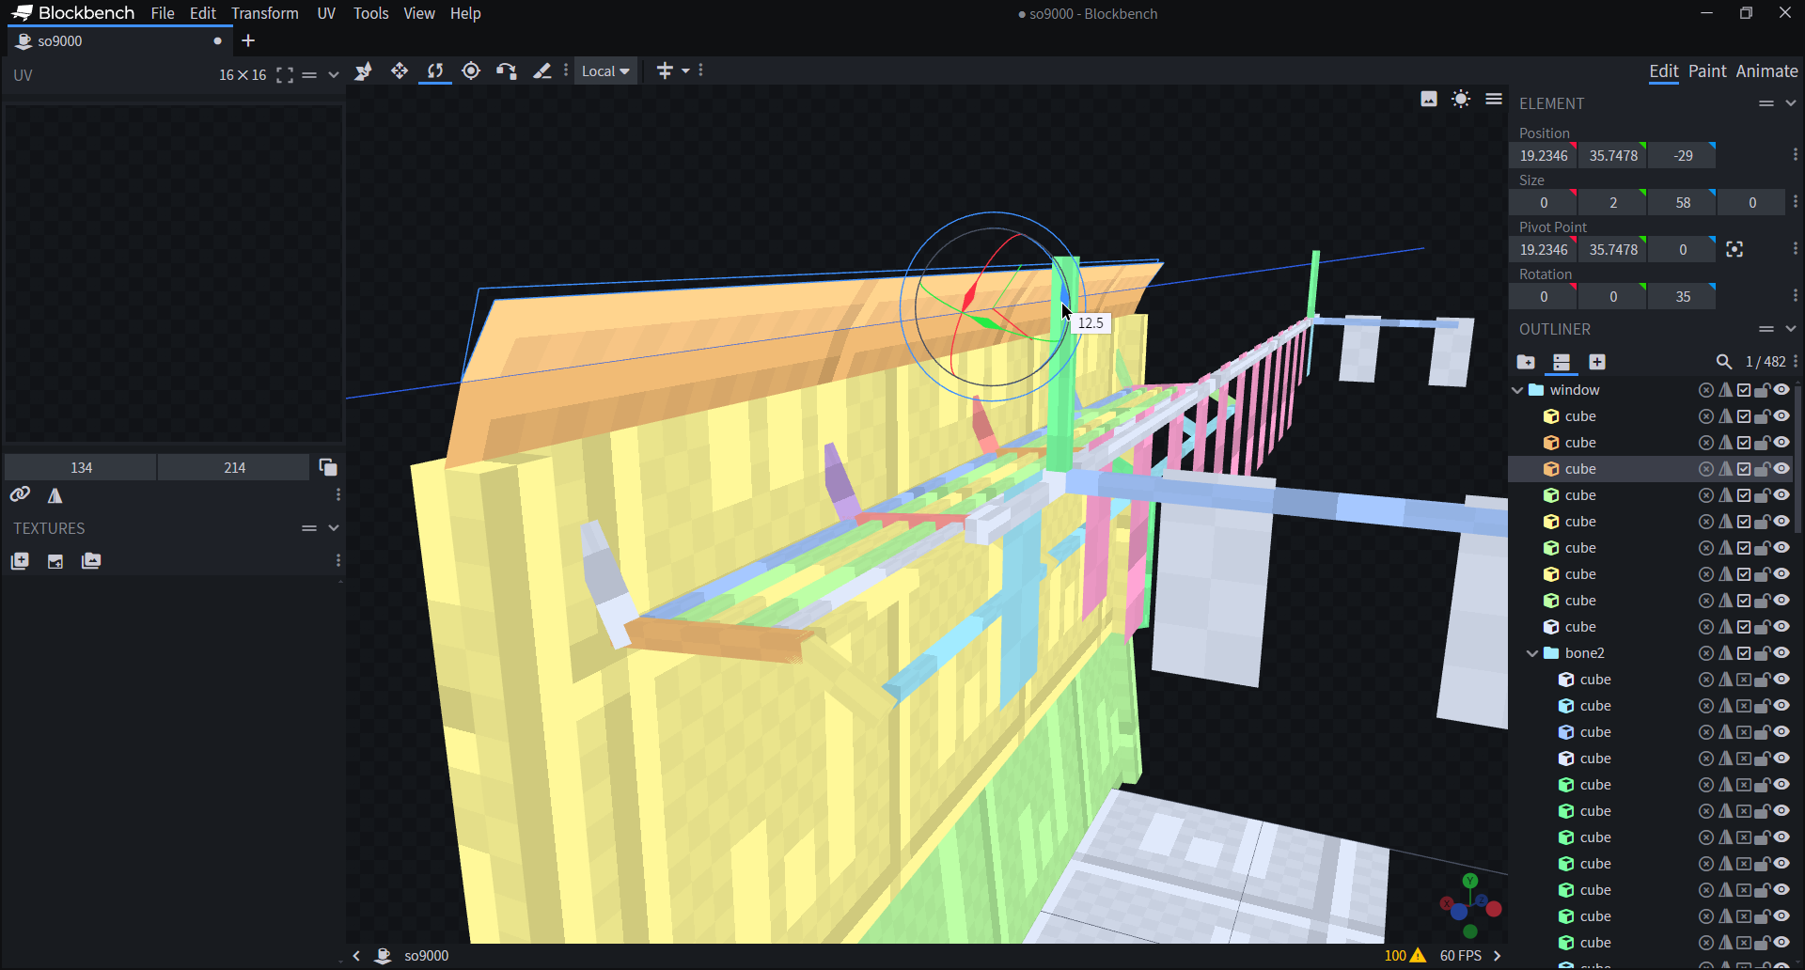
Task: Collapse the bone2 group in the Outliner
Action: 1532,653
